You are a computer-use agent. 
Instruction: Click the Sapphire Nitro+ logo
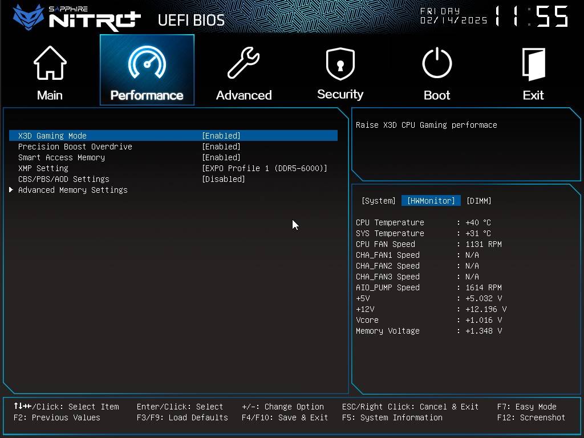coord(77,18)
